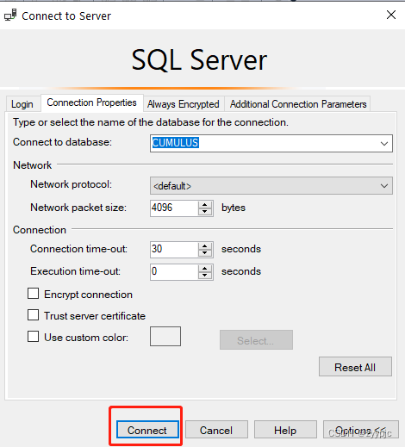Increase Execution time-out with up arrow
Image resolution: width=405 pixels, height=447 pixels.
coord(205,269)
